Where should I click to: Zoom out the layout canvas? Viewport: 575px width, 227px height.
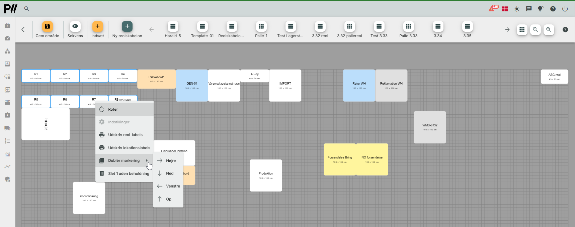click(x=535, y=30)
